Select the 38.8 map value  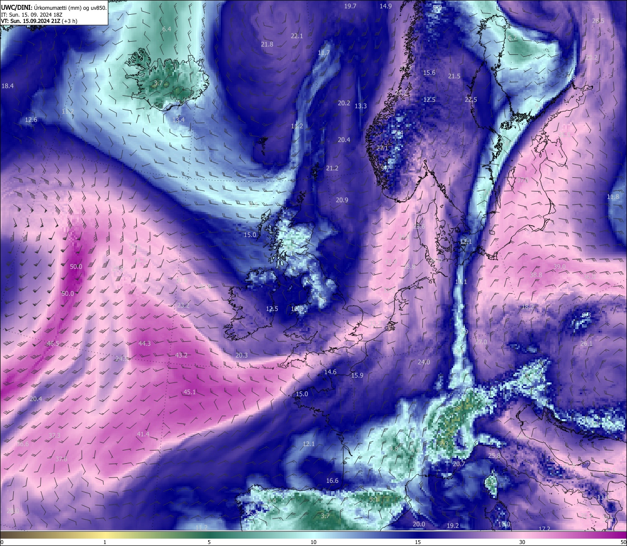click(536, 275)
